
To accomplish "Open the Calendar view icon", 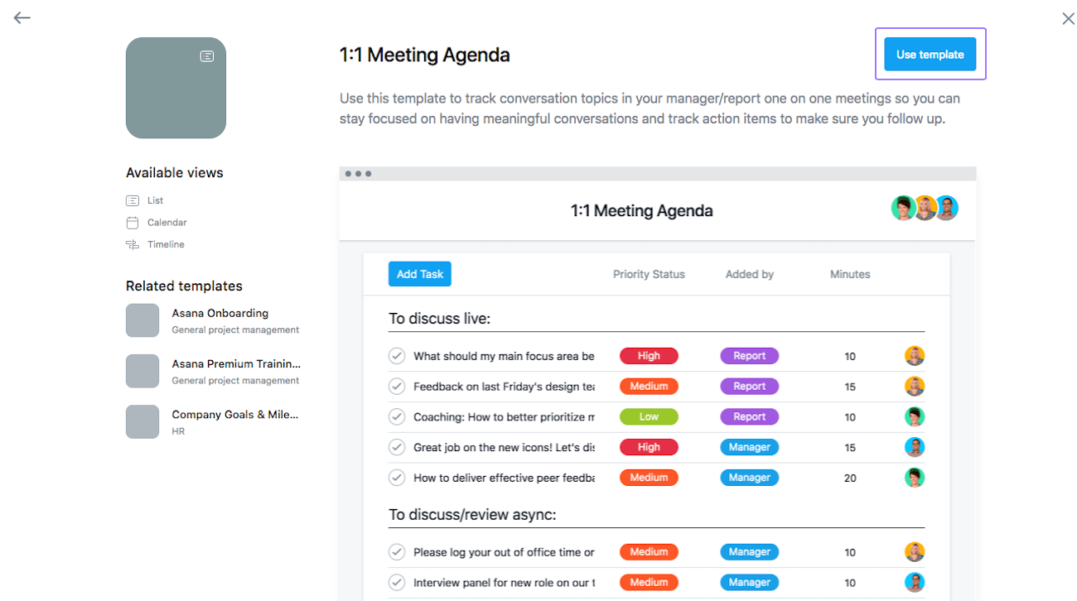I will coord(133,222).
